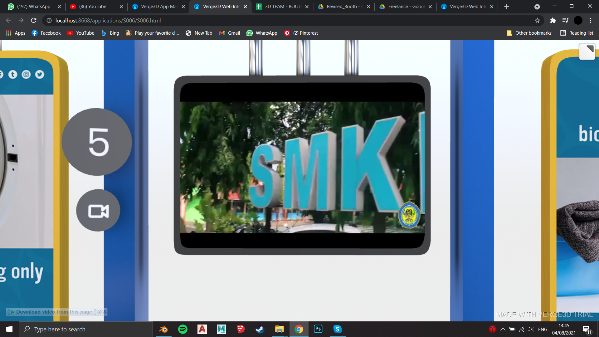The width and height of the screenshot is (599, 337).
Task: Switch to the last Verge3D Web Interactive tab
Action: click(467, 7)
